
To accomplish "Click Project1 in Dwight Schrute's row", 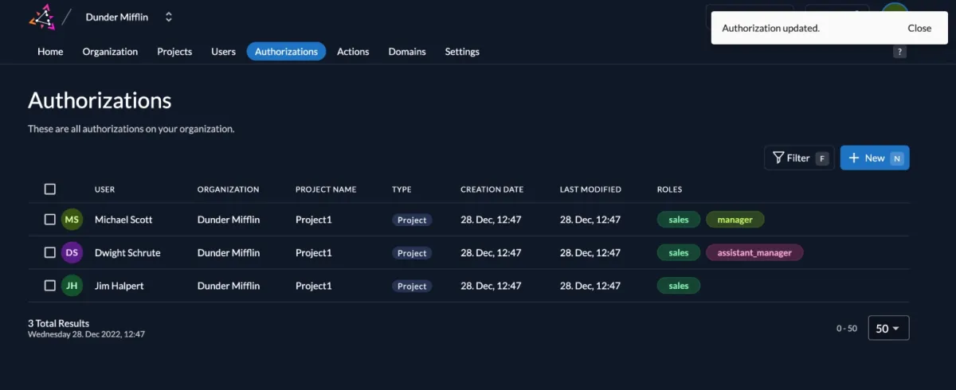I will click(x=313, y=253).
